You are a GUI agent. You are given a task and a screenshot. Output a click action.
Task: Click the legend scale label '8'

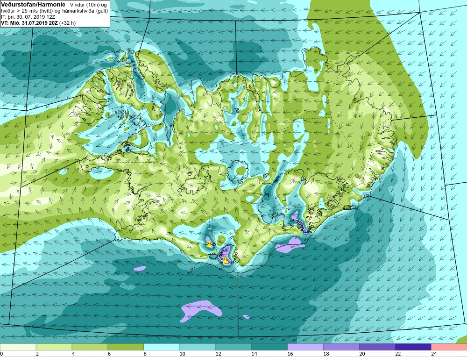pos(145,354)
